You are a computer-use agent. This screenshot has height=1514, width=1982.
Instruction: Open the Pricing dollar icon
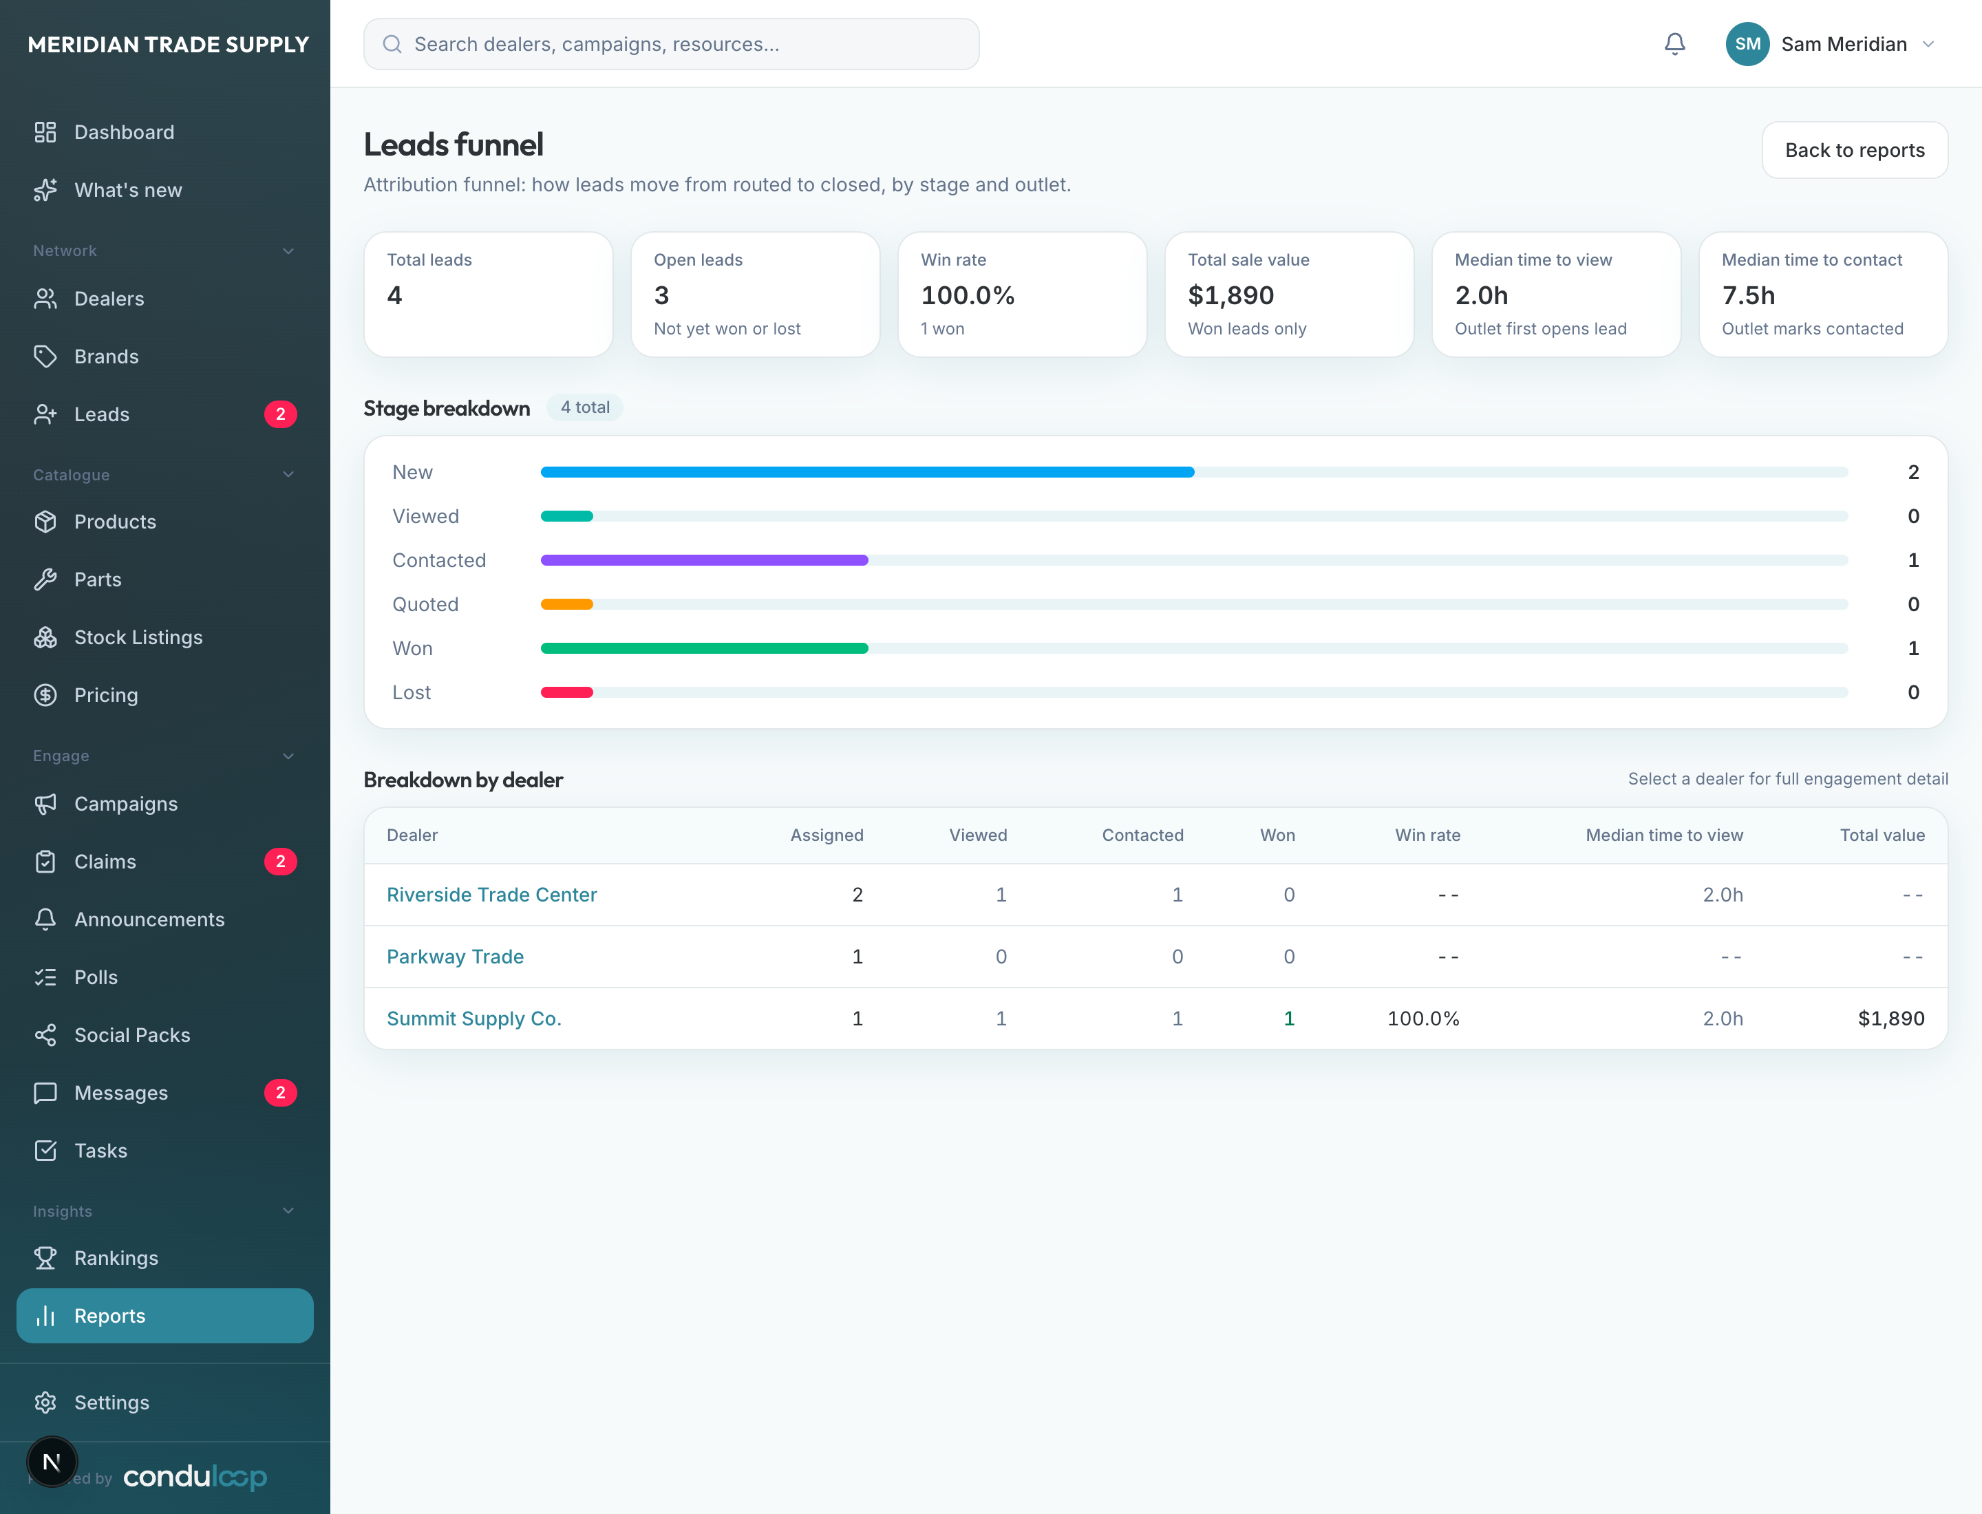click(x=45, y=694)
